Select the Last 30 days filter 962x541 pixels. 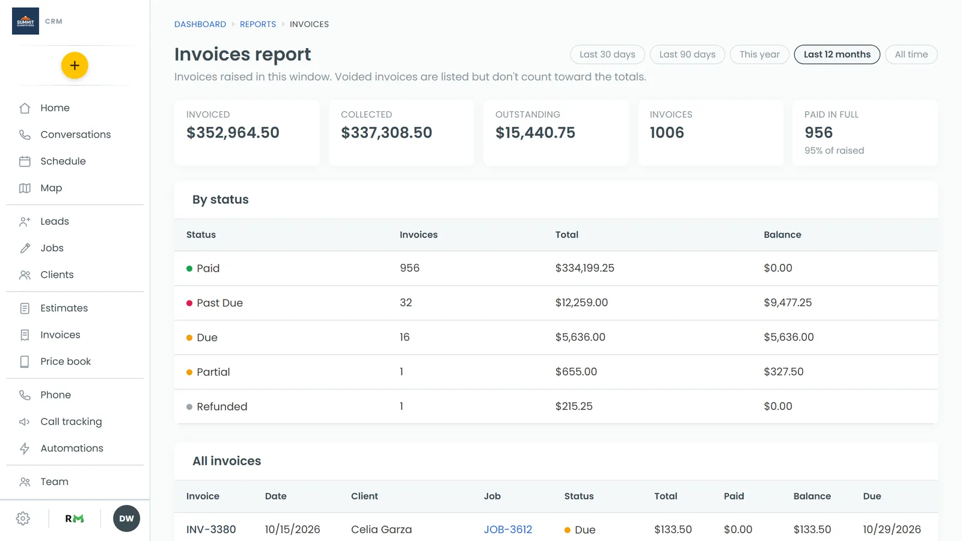[x=607, y=55]
